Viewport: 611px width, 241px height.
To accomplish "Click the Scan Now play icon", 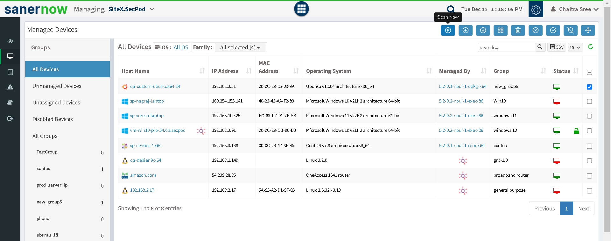I will coord(448,30).
